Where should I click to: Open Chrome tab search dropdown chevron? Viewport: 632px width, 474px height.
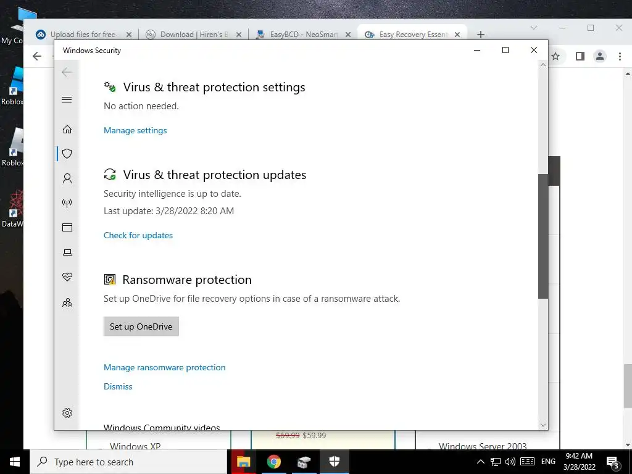tap(534, 28)
